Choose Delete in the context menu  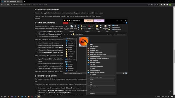[x=101, y=89]
